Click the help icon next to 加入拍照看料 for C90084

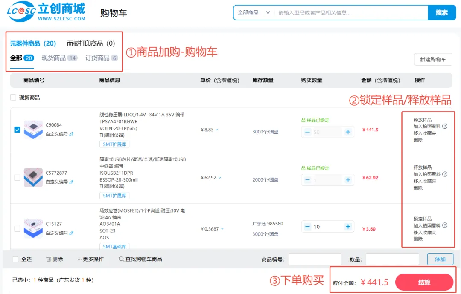click(x=445, y=126)
